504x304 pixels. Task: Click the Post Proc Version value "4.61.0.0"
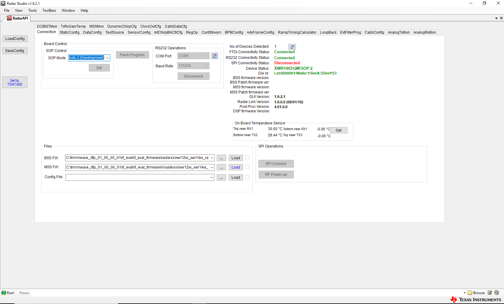click(x=281, y=107)
